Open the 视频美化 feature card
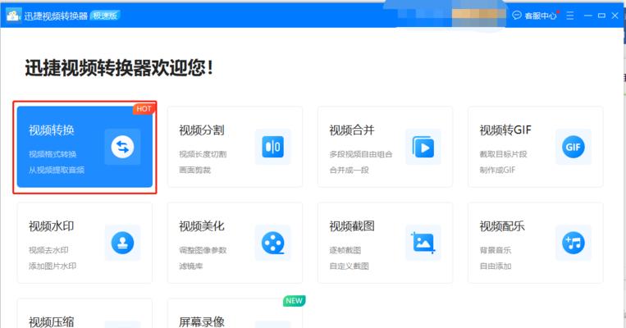The height and width of the screenshot is (328, 626). [235, 243]
